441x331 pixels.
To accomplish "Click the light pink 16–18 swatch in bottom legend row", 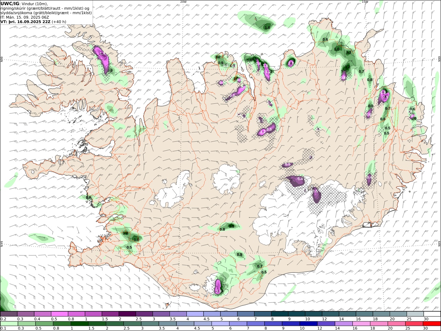I will pos(361,324).
